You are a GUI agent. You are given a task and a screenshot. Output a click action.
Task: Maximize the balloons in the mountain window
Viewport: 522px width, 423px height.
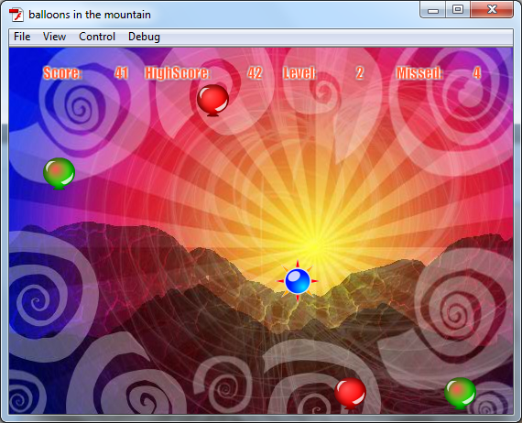click(x=458, y=9)
